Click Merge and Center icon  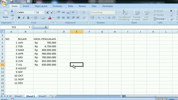[x=83, y=17]
